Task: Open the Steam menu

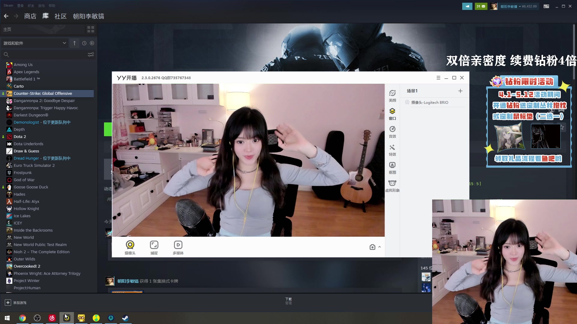Action: point(8,5)
